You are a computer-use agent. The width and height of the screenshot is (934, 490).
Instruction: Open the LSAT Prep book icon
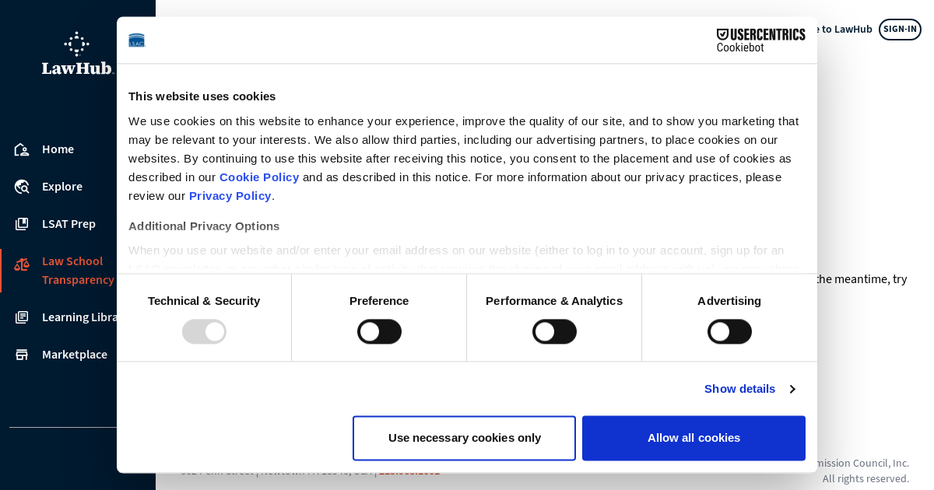pos(22,224)
